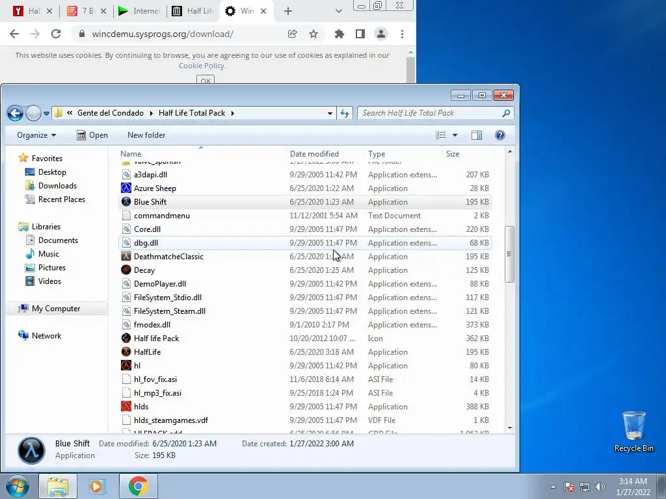This screenshot has width=666, height=499.
Task: Open the Recycle Bin on the desktop
Action: click(x=633, y=431)
